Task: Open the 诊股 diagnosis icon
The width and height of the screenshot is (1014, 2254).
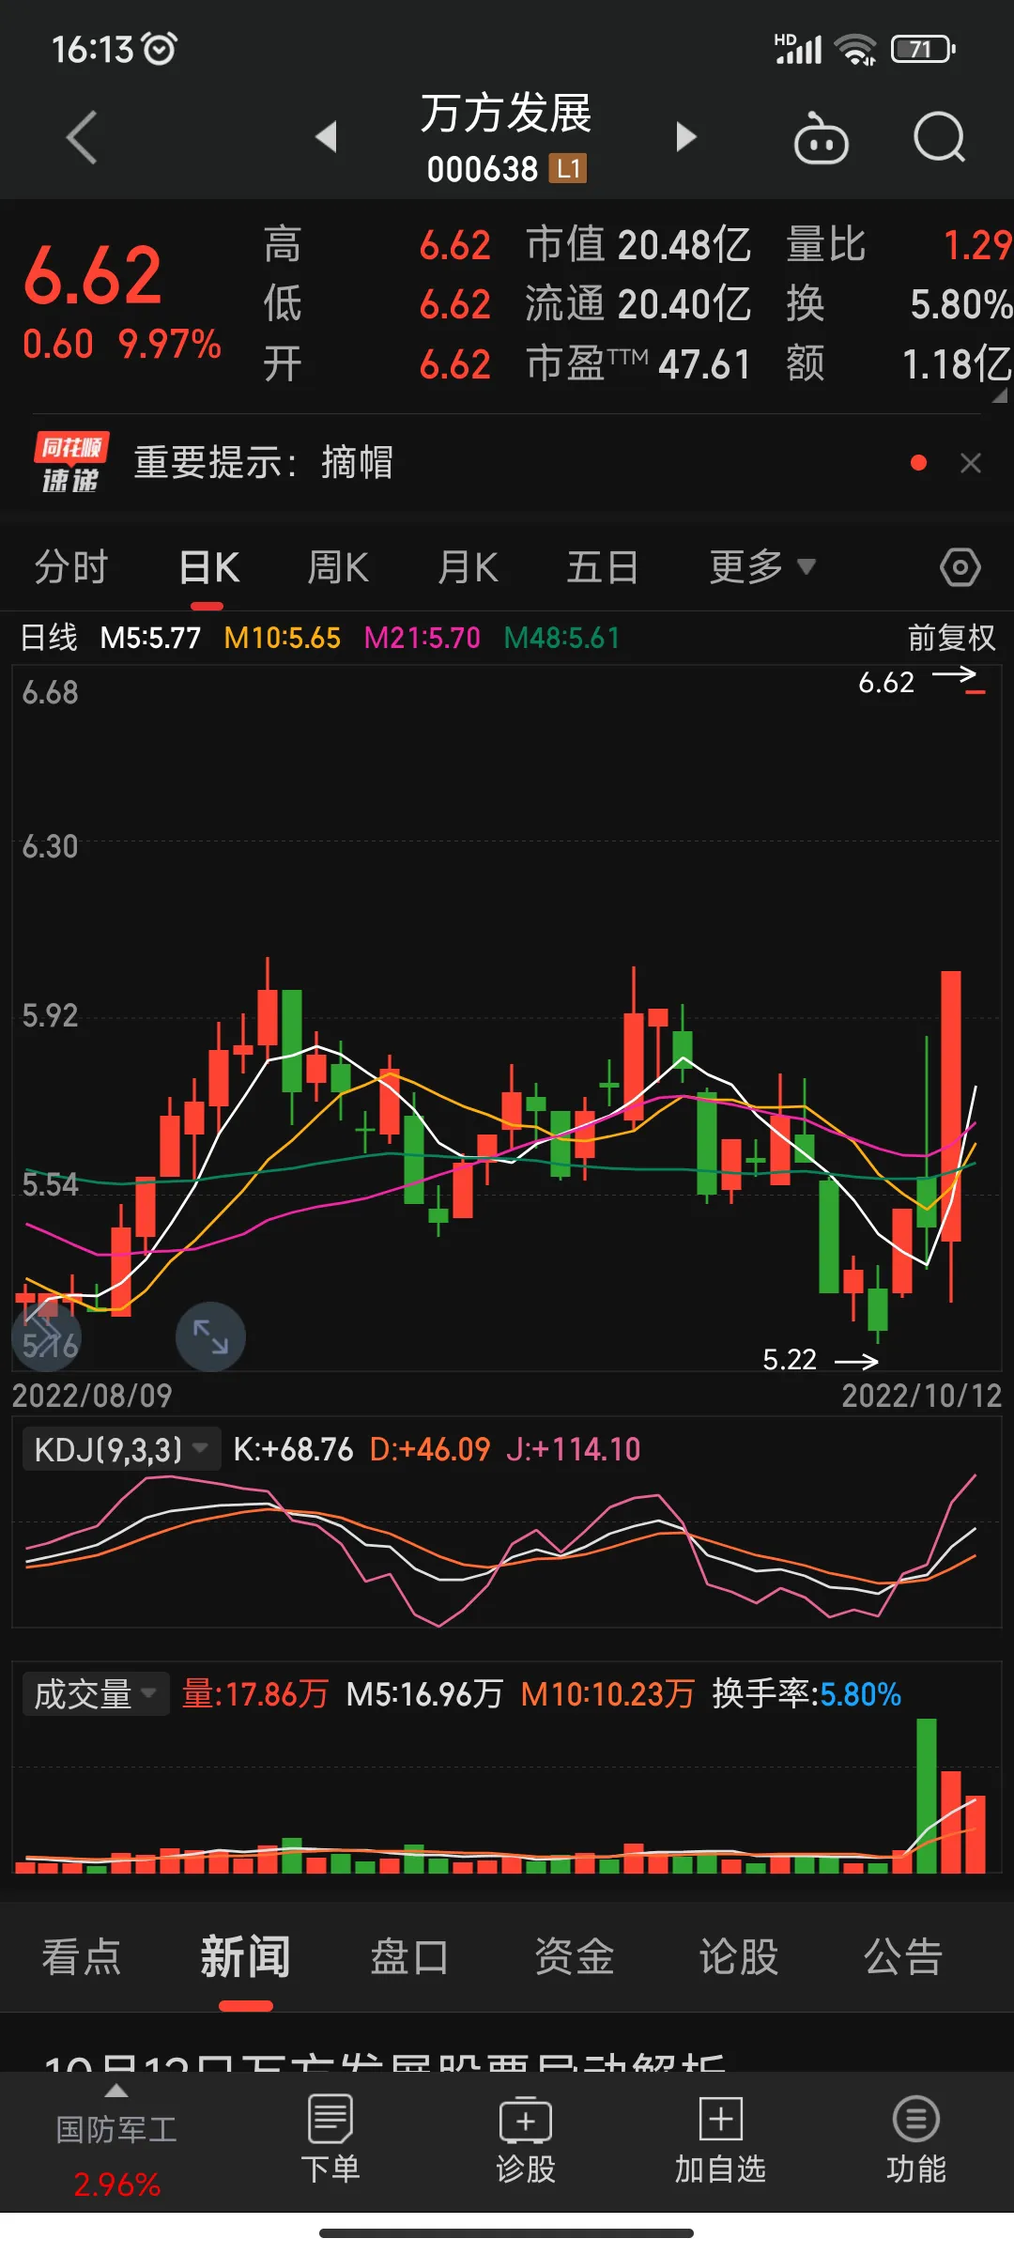Action: 526,2139
